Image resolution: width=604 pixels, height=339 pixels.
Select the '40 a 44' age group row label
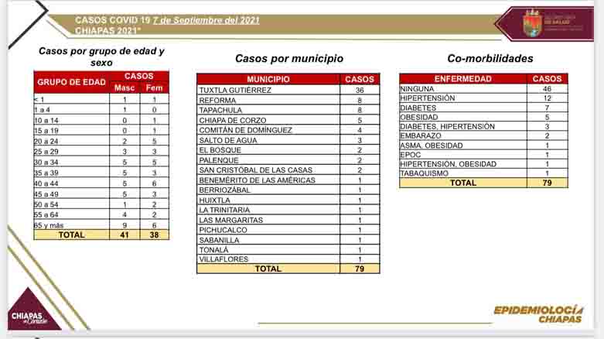coord(46,183)
